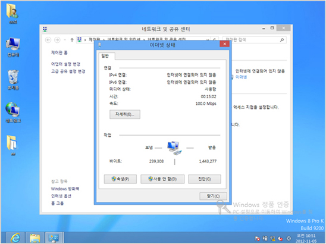
Task: Click the 미디어 상태 label
Action: (120, 89)
